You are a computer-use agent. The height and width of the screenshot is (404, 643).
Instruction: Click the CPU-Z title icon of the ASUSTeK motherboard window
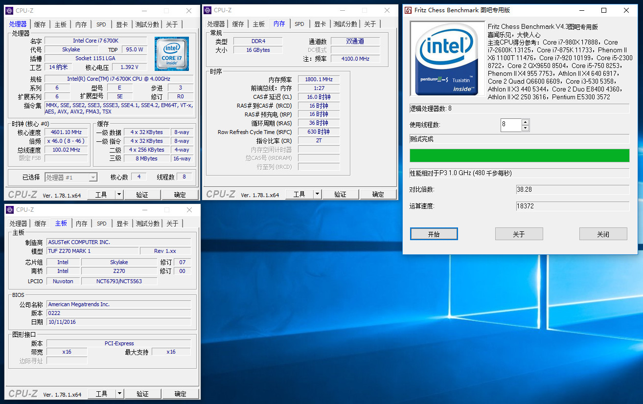(x=10, y=210)
